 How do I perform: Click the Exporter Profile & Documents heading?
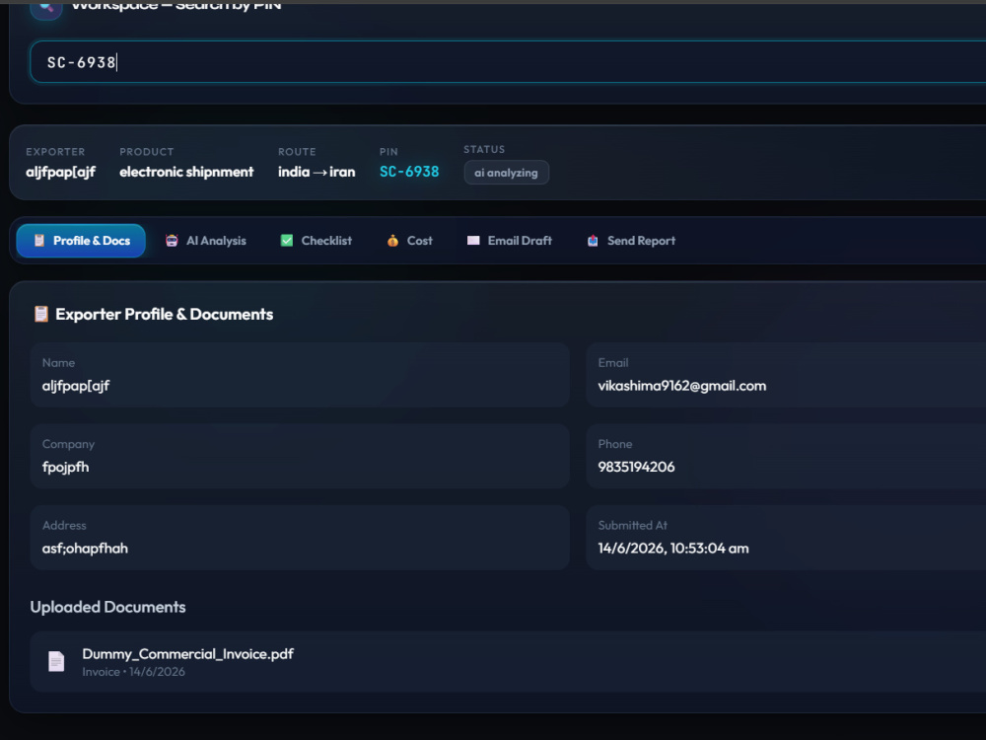164,314
